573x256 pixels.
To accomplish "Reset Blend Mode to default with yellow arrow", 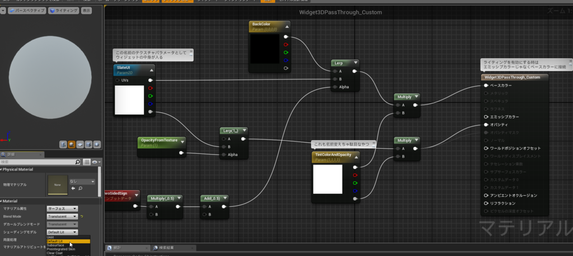I will tap(82, 216).
